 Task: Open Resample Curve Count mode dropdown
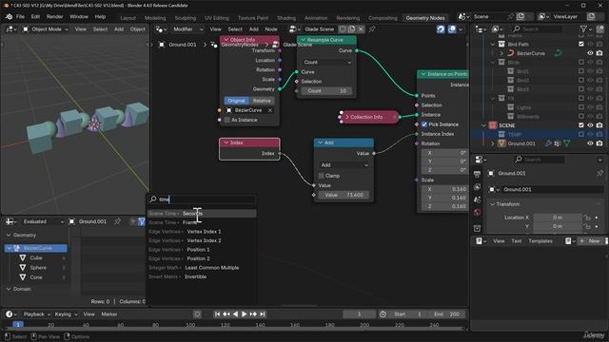326,62
